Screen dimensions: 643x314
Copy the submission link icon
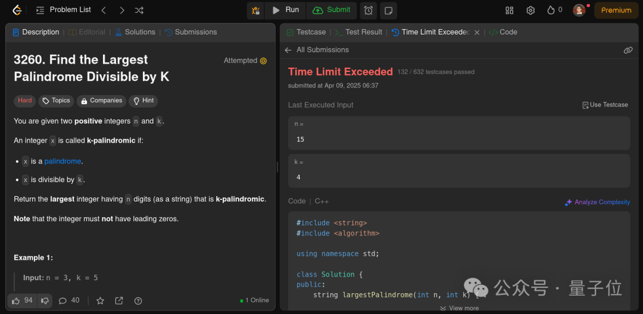tap(628, 50)
